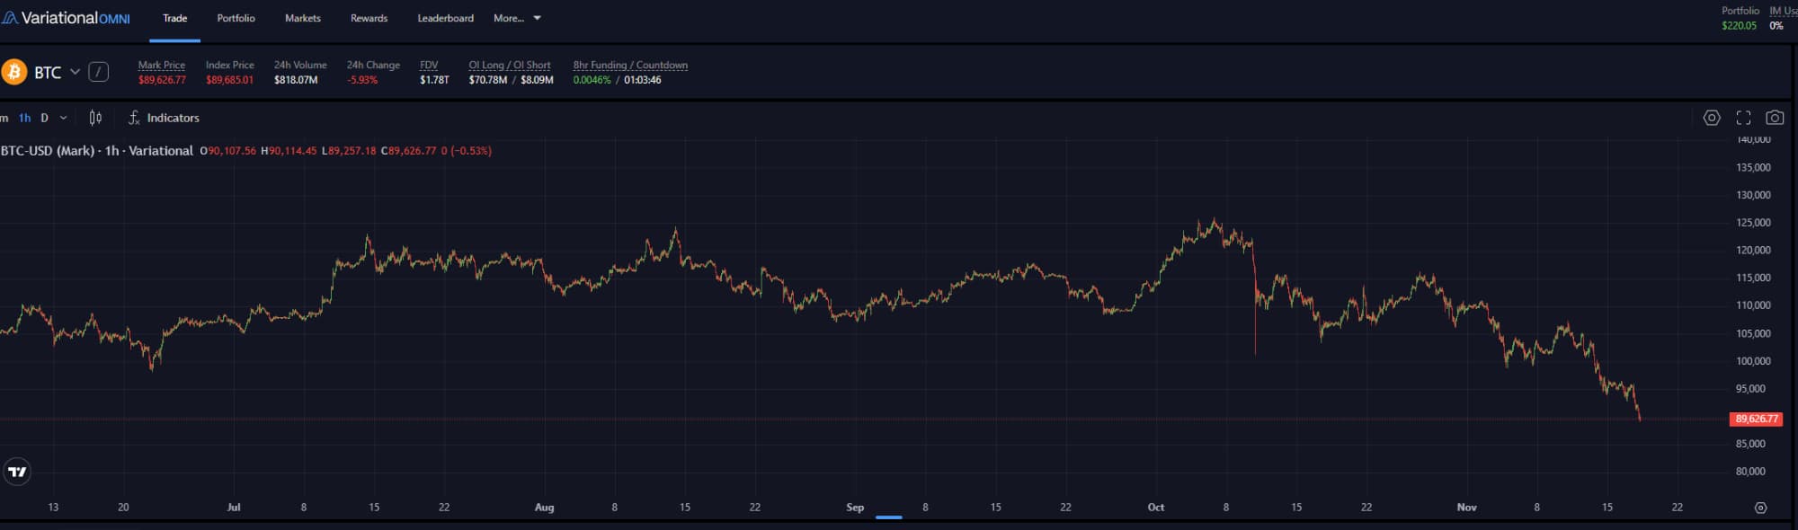Click the TradingView logo on the chart
1798x530 pixels.
[17, 472]
